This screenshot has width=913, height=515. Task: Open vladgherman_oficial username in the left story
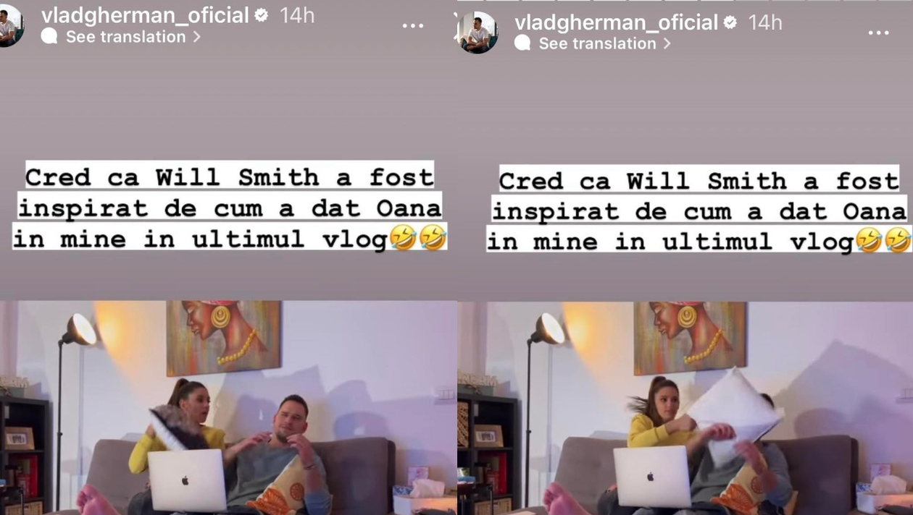coord(145,15)
